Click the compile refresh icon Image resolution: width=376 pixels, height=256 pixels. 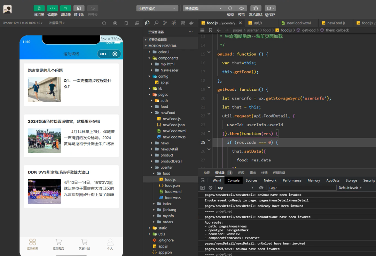click(x=230, y=8)
